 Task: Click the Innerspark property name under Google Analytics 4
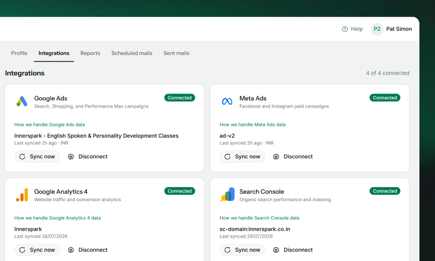(28, 229)
